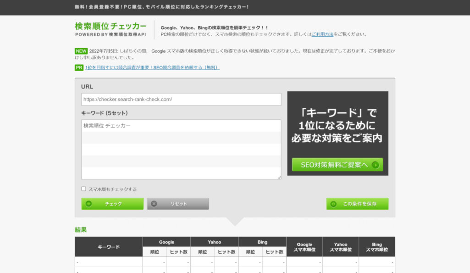
Task: Click the round icon on この条件を保存 button
Action: click(x=333, y=204)
